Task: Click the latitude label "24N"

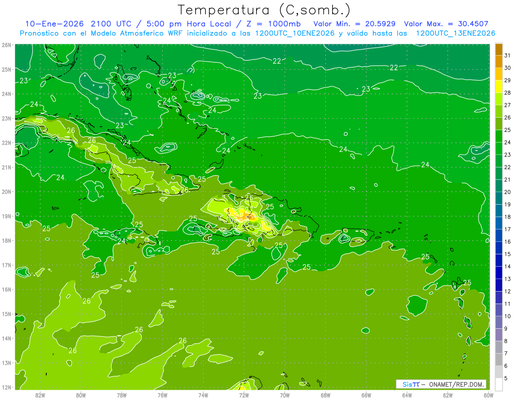Action: (x=6, y=94)
